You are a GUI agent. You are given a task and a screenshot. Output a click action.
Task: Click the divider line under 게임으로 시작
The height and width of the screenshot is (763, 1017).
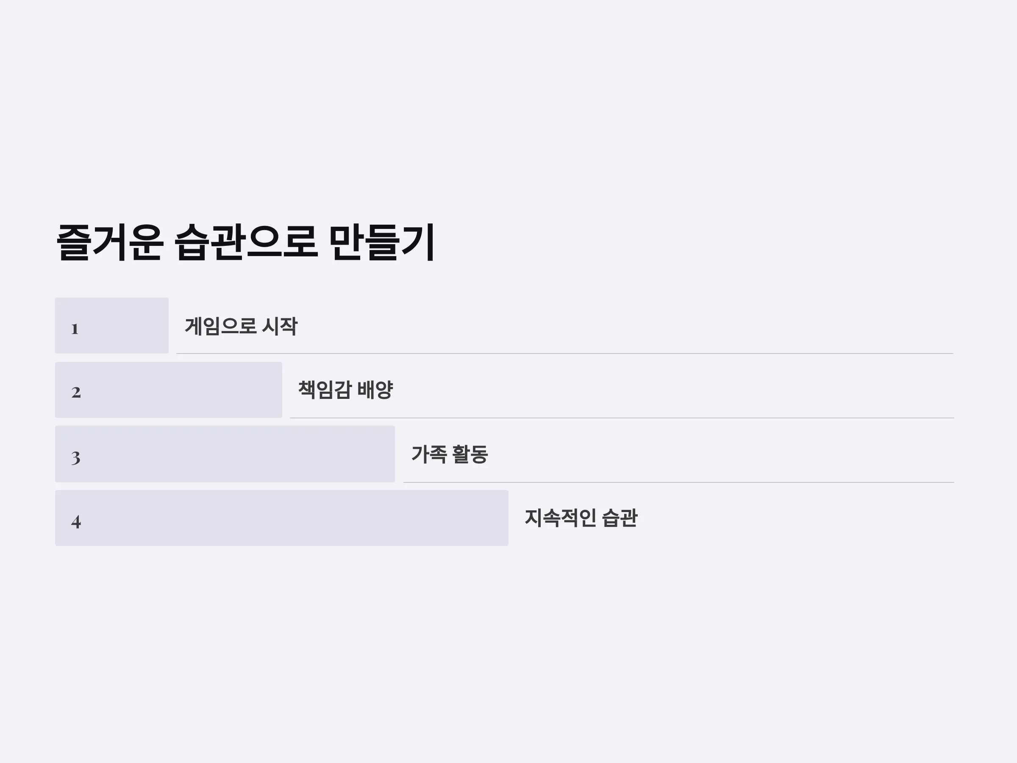coord(564,353)
